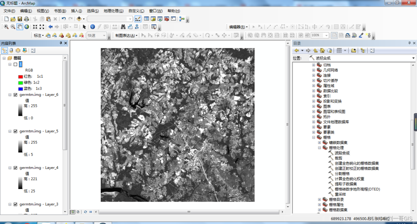Click the Full Extent globe icon
The image size is (417, 224).
(26, 27)
